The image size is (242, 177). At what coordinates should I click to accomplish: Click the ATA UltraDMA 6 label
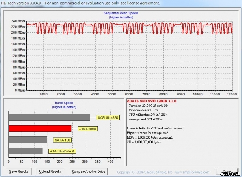62,151
